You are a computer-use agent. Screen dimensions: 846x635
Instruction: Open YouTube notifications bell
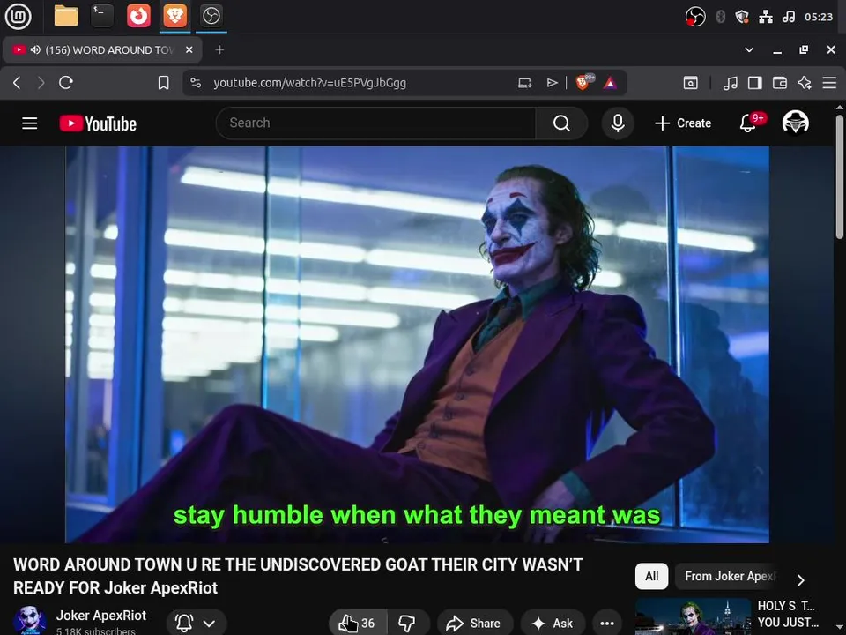coord(748,123)
